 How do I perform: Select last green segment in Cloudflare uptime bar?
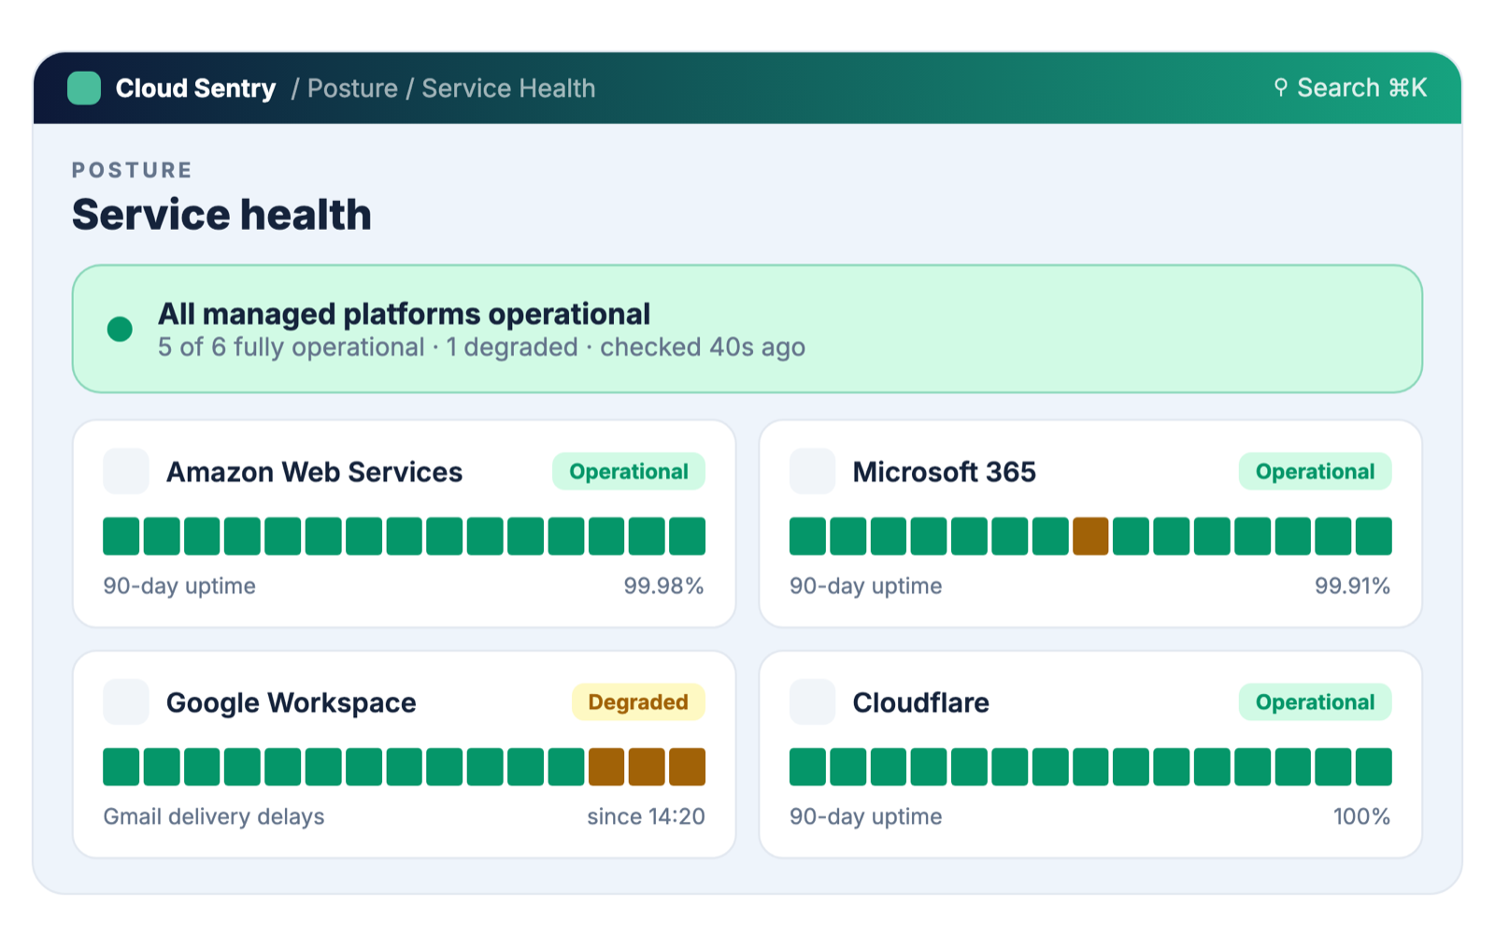click(1374, 767)
